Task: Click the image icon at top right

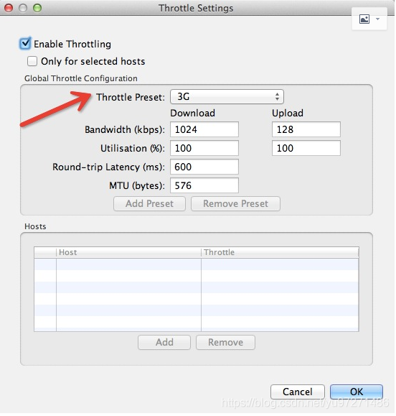Action: pyautogui.click(x=365, y=19)
